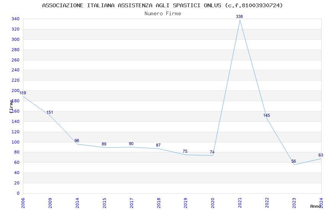Click the y-axis value 280
The width and height of the screenshot is (325, 210).
point(15,50)
